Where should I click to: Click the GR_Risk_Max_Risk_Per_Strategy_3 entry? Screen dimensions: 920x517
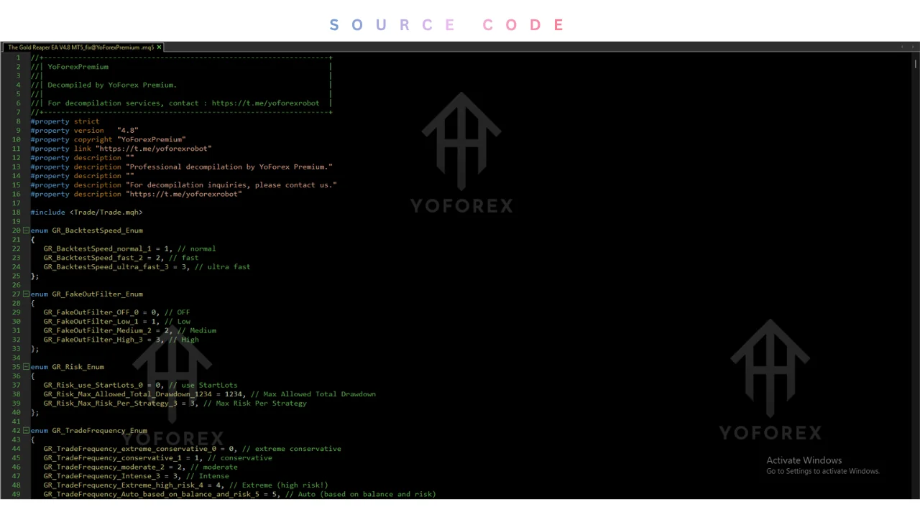click(110, 404)
